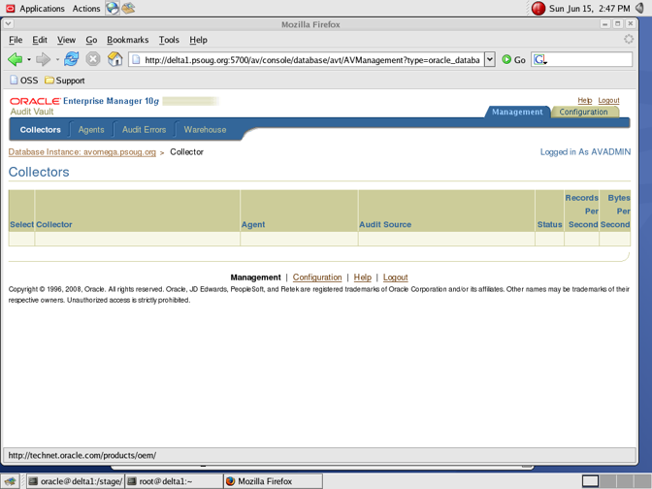
Task: Switch to oracle@delta1:/stage/ terminal in taskbar
Action: click(76, 481)
